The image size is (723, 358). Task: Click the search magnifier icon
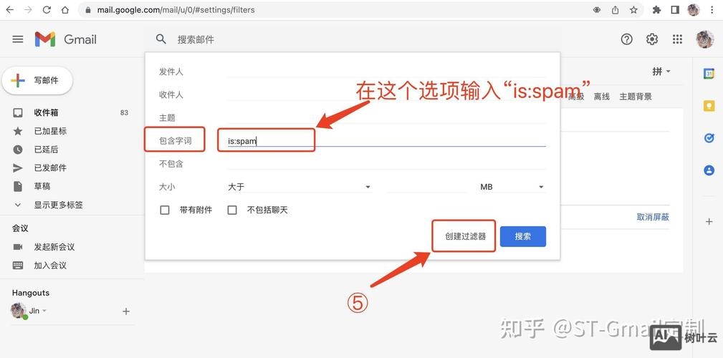click(161, 39)
